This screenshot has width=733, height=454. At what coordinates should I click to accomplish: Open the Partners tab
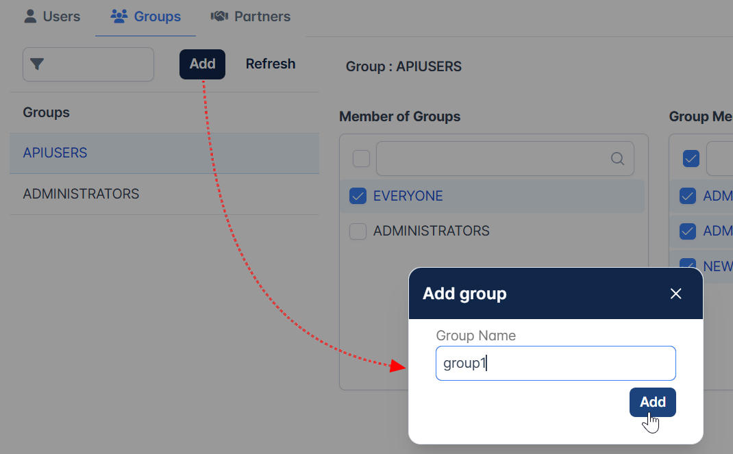(251, 17)
